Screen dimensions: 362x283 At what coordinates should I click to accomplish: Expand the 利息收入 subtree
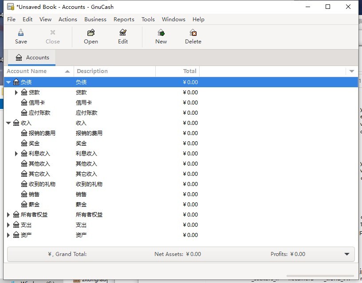[16, 153]
